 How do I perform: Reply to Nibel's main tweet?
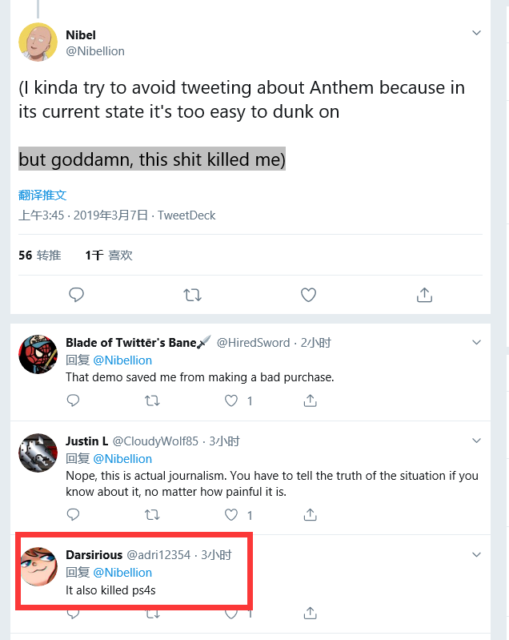coord(77,295)
